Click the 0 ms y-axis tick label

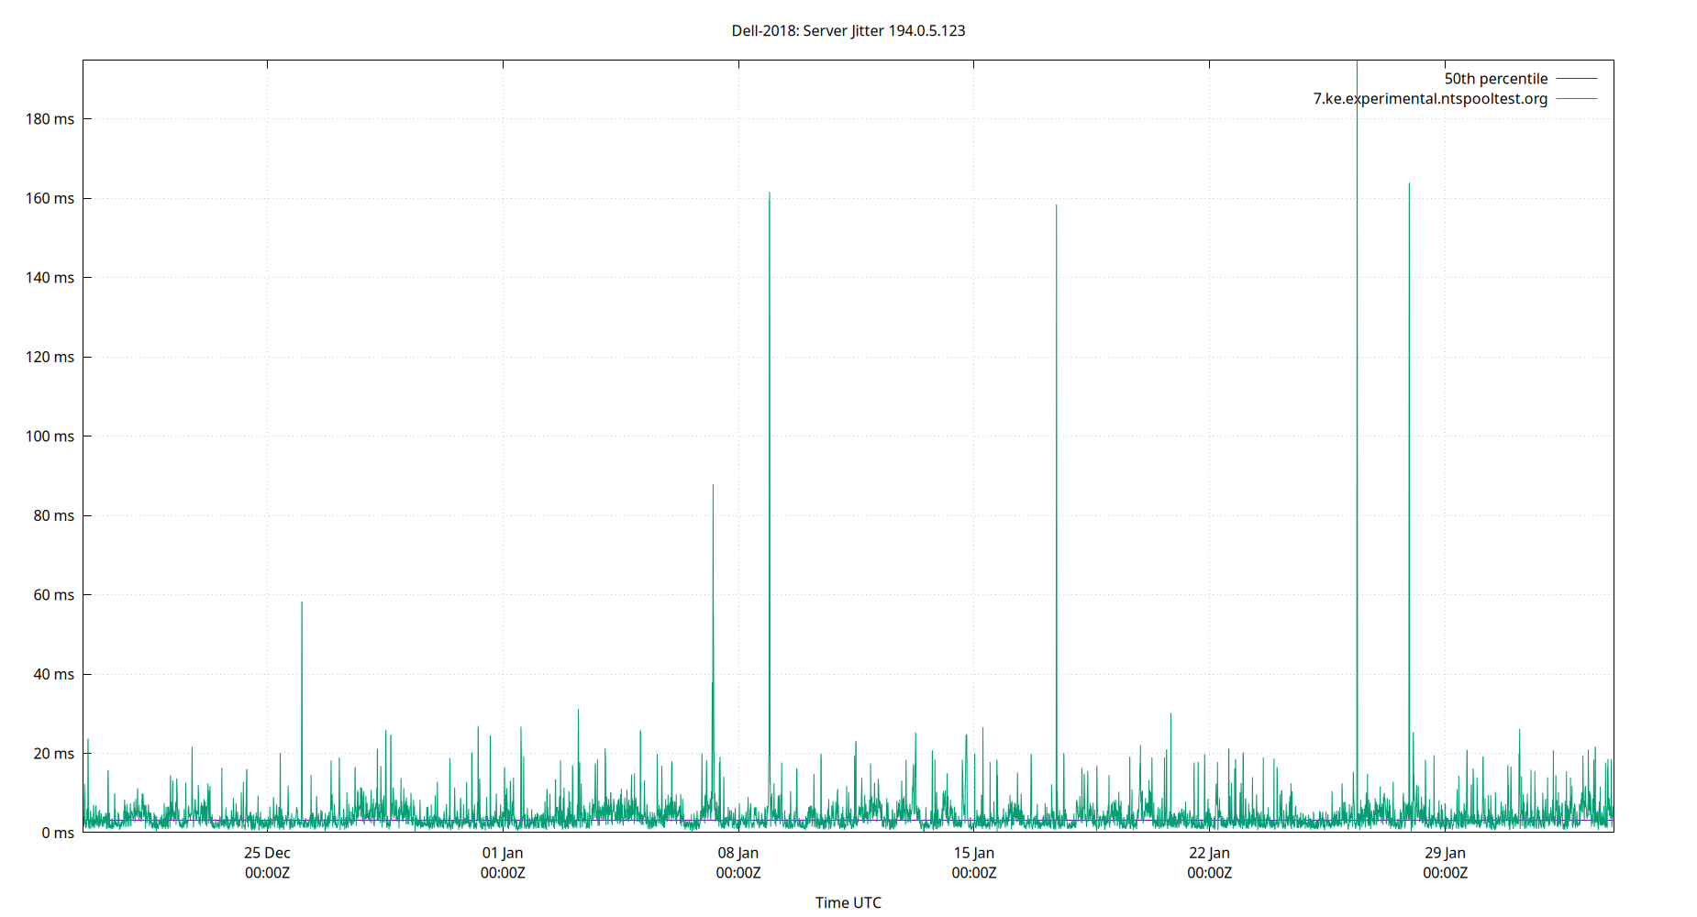pyautogui.click(x=58, y=833)
